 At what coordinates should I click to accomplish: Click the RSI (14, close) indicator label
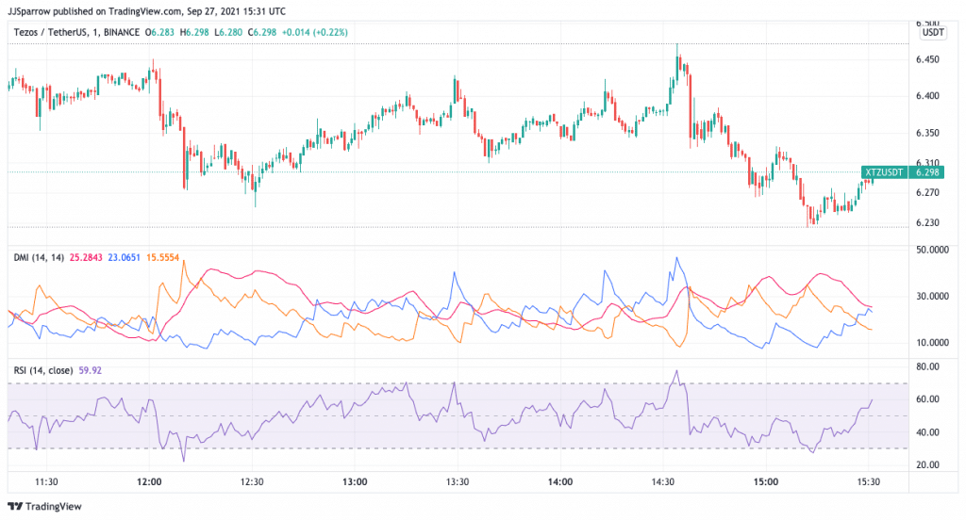tap(43, 370)
